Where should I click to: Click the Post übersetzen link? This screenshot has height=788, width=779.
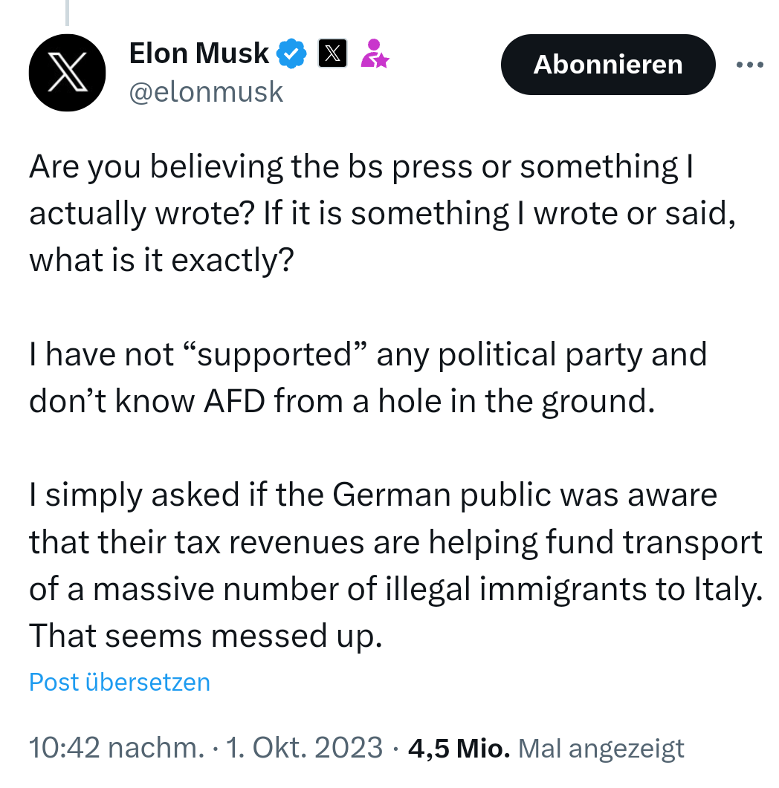(x=120, y=682)
